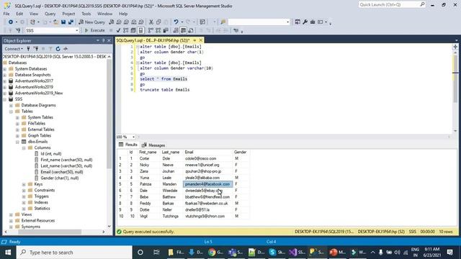
Task: Expand the Keys folder
Action: coord(24,184)
